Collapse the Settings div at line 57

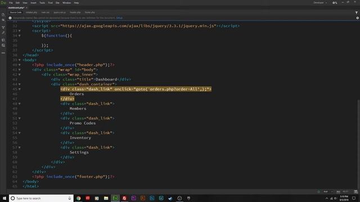click(20, 148)
